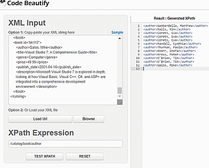Click the XML input scrollbar thumb

click(119, 90)
